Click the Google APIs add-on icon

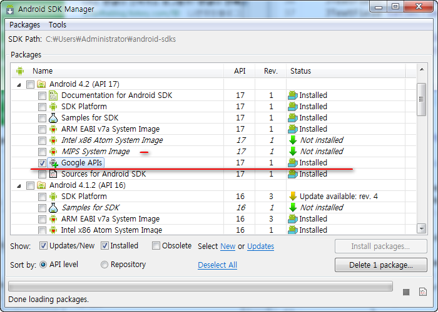(x=54, y=163)
